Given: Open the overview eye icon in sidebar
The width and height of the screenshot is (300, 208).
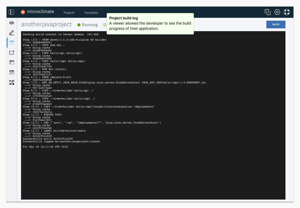Looking at the screenshot, I should click(11, 23).
